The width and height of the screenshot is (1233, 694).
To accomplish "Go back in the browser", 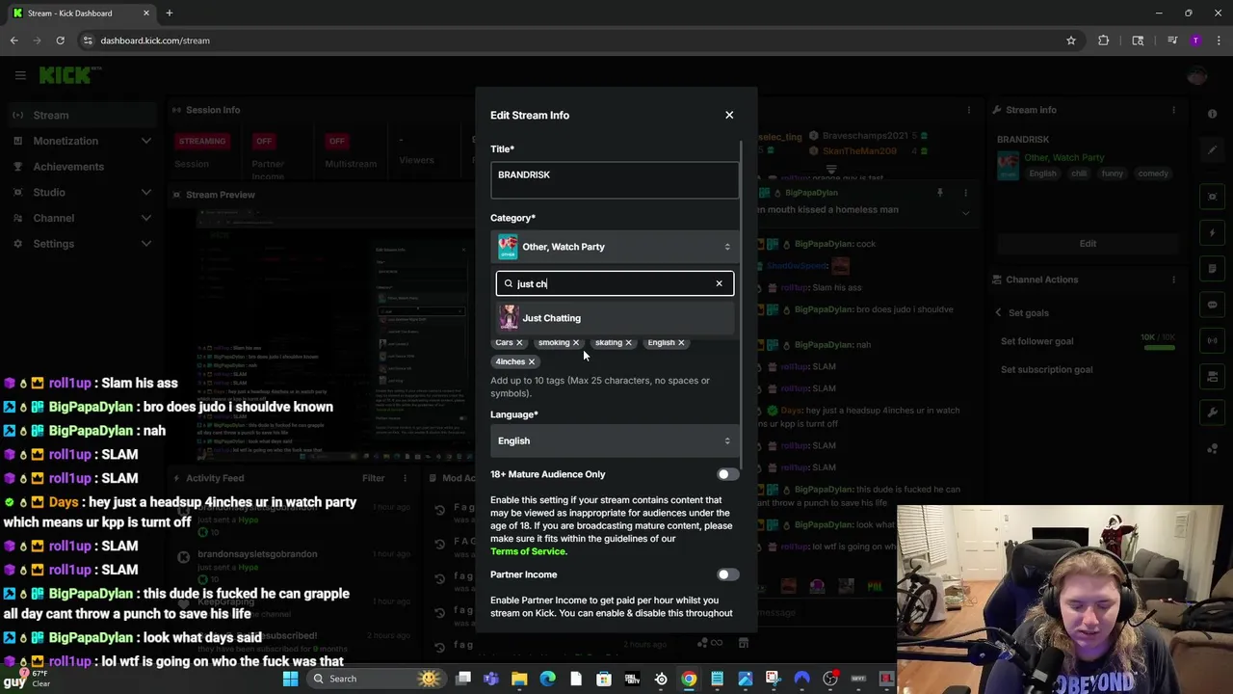I will point(14,40).
